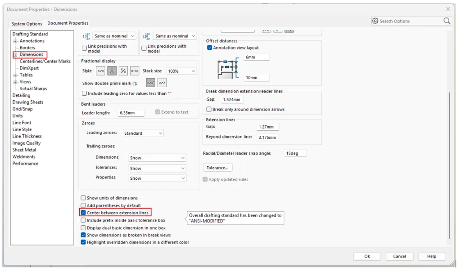
Task: Click the Break dimension Gap 1.524mm field
Action: pos(232,99)
